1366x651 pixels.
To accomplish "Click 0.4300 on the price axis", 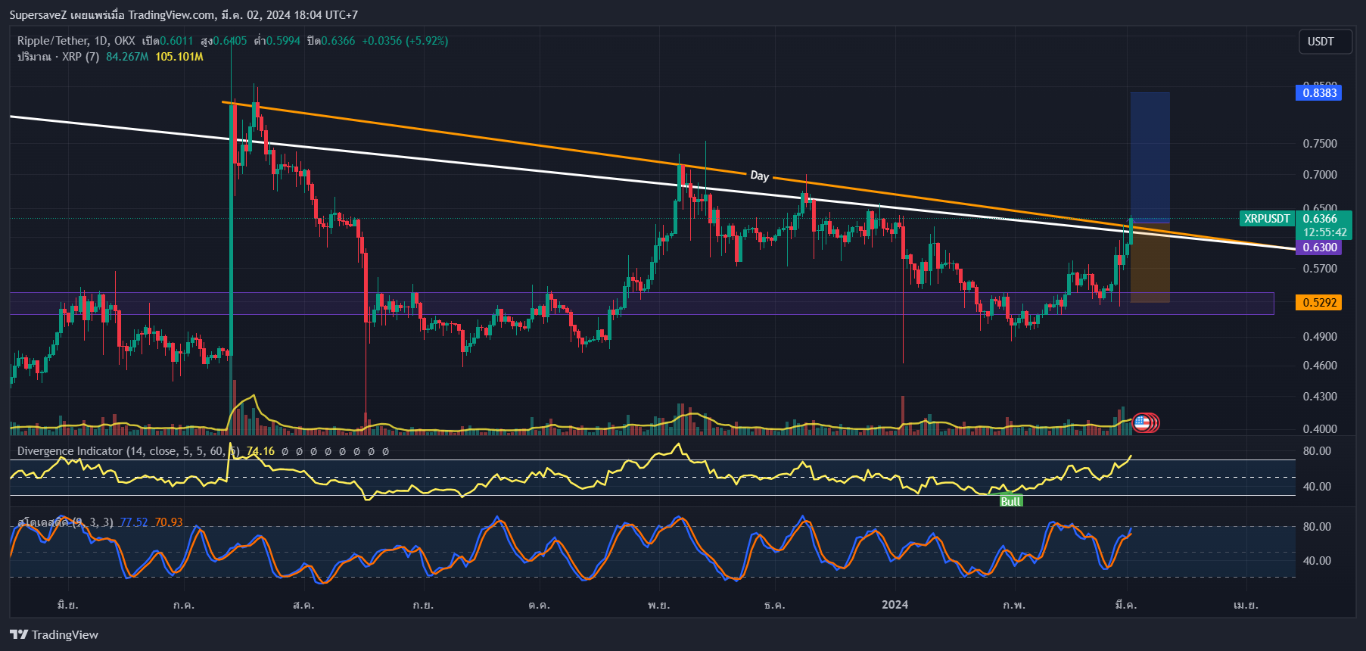I will pyautogui.click(x=1320, y=397).
